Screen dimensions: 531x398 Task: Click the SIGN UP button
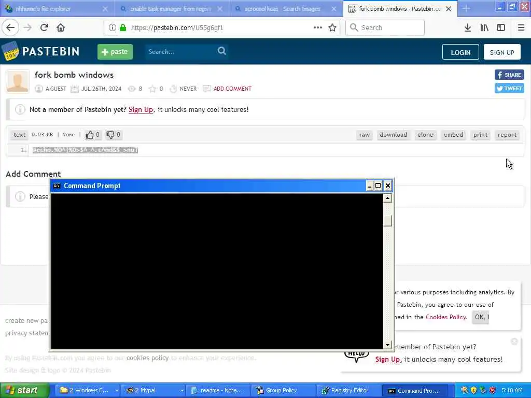tap(502, 52)
